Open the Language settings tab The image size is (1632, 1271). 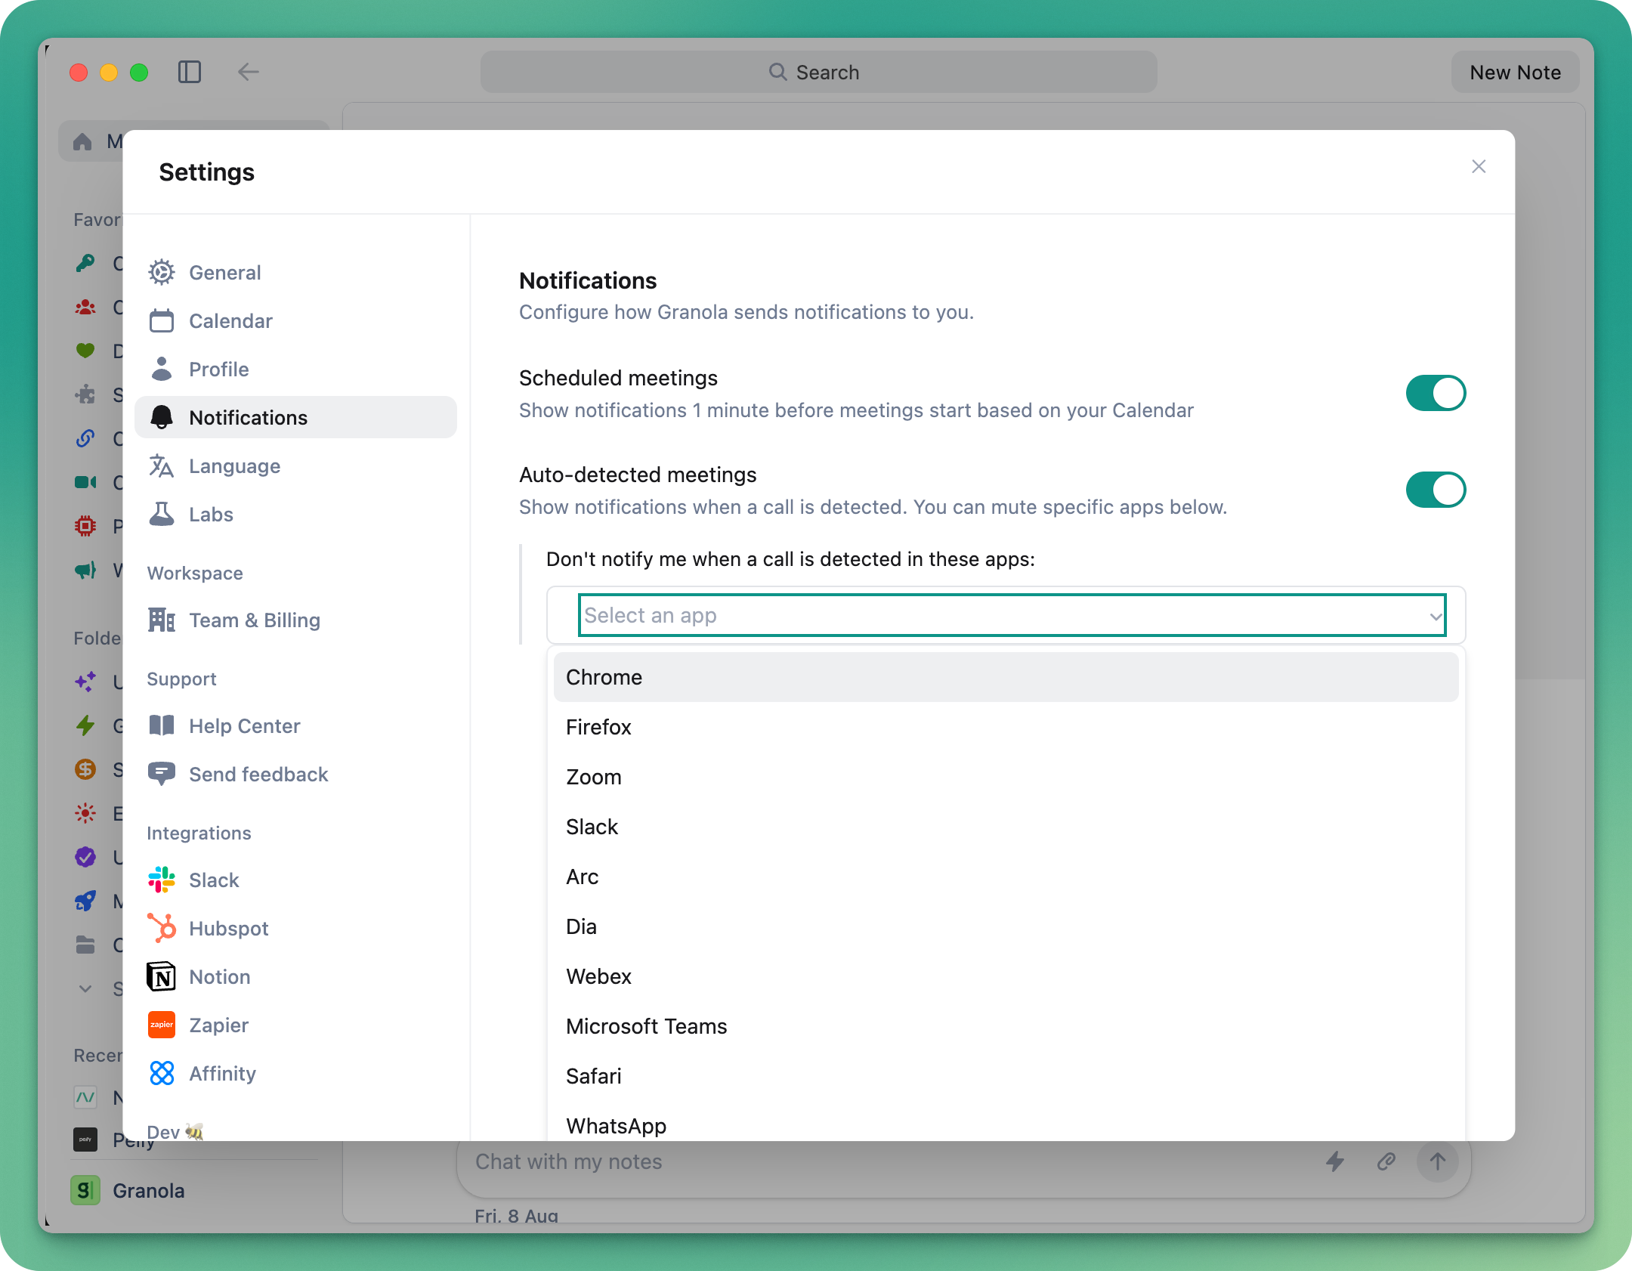(x=295, y=465)
